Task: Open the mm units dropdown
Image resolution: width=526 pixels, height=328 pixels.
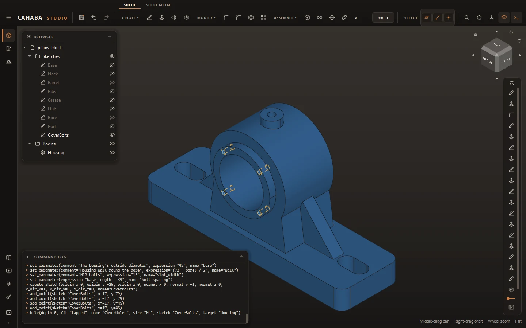Action: click(x=383, y=18)
